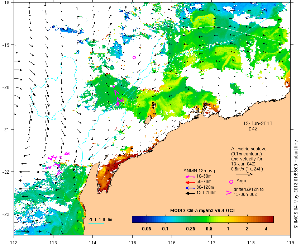Click the longitude axis label 117
The image size is (301, 244).
click(211, 242)
